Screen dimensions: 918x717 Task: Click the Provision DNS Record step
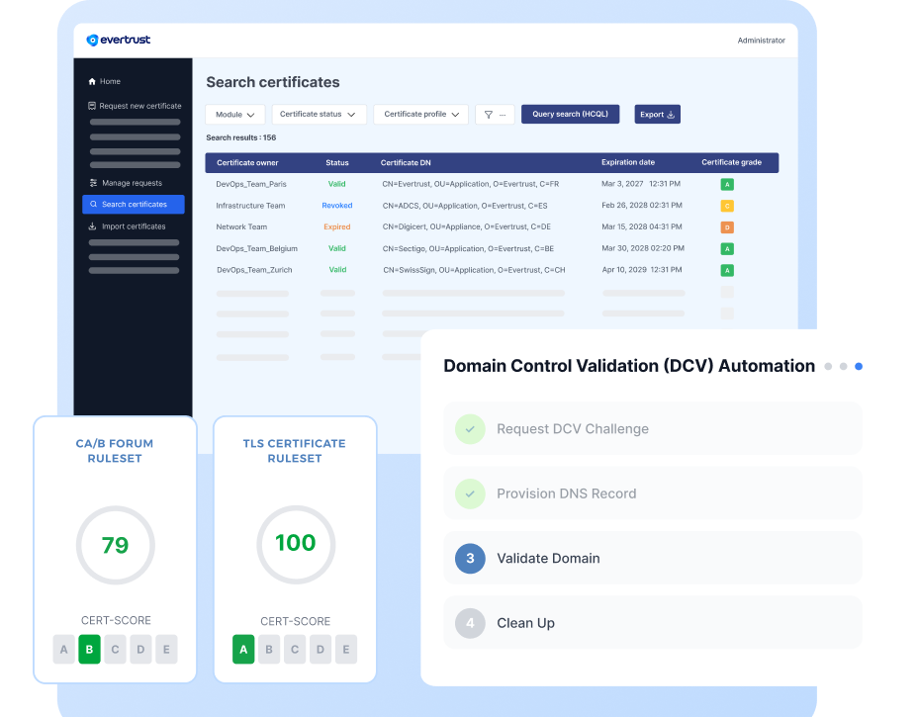653,493
